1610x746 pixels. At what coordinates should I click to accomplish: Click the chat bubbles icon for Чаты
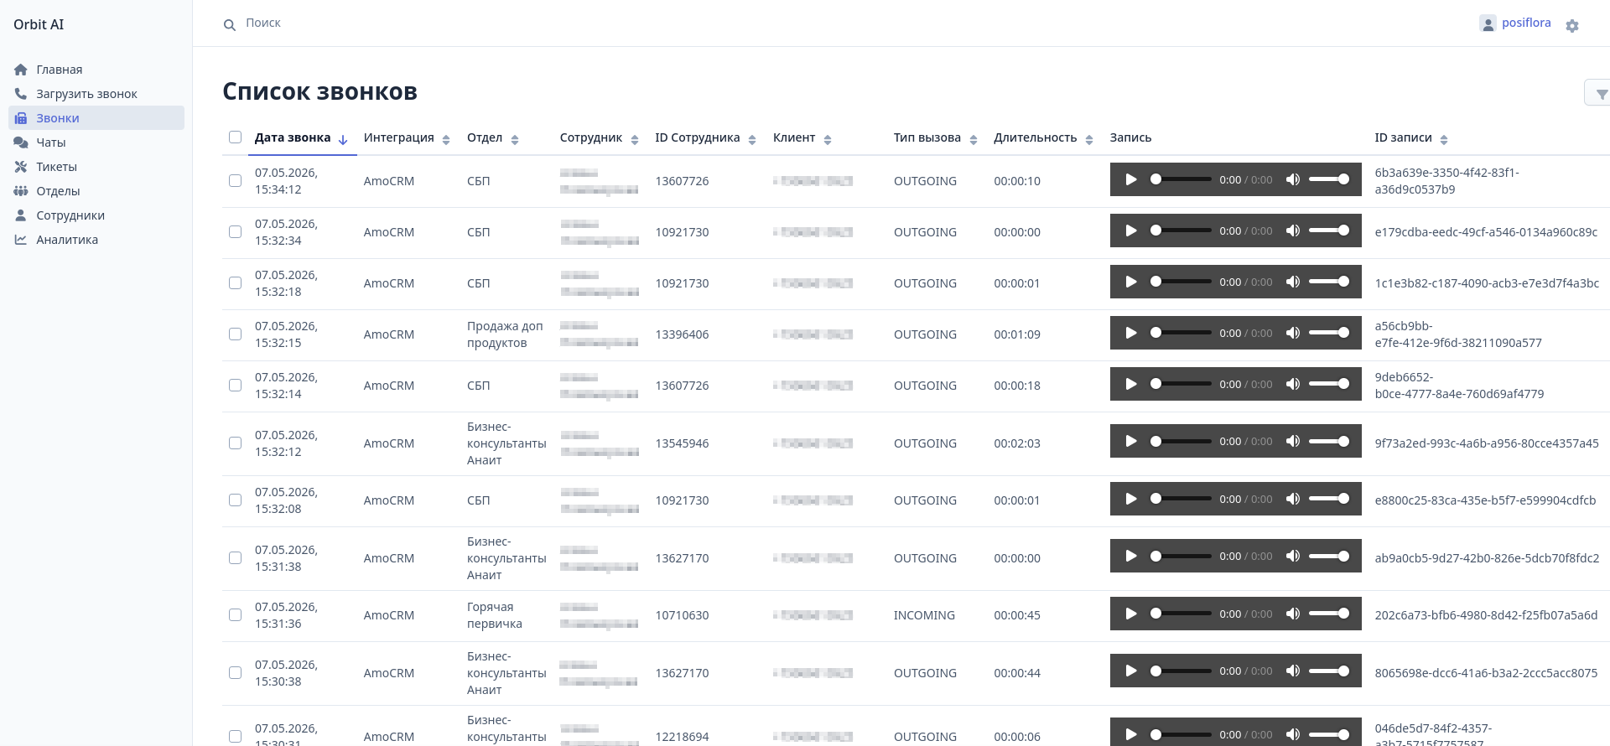[21, 142]
